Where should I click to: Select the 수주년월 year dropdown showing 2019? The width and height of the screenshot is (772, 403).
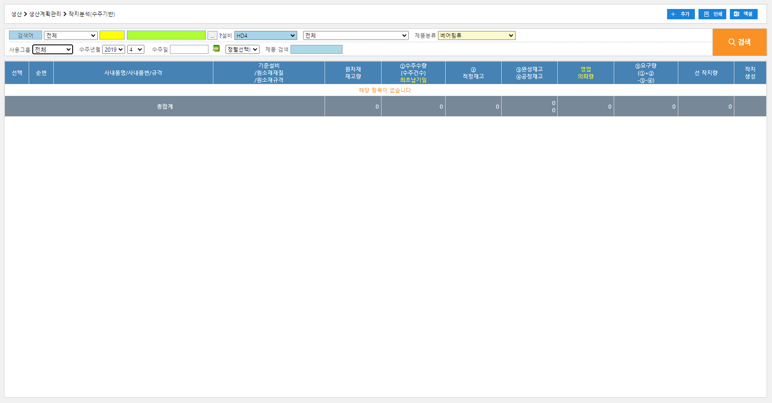[x=113, y=49]
